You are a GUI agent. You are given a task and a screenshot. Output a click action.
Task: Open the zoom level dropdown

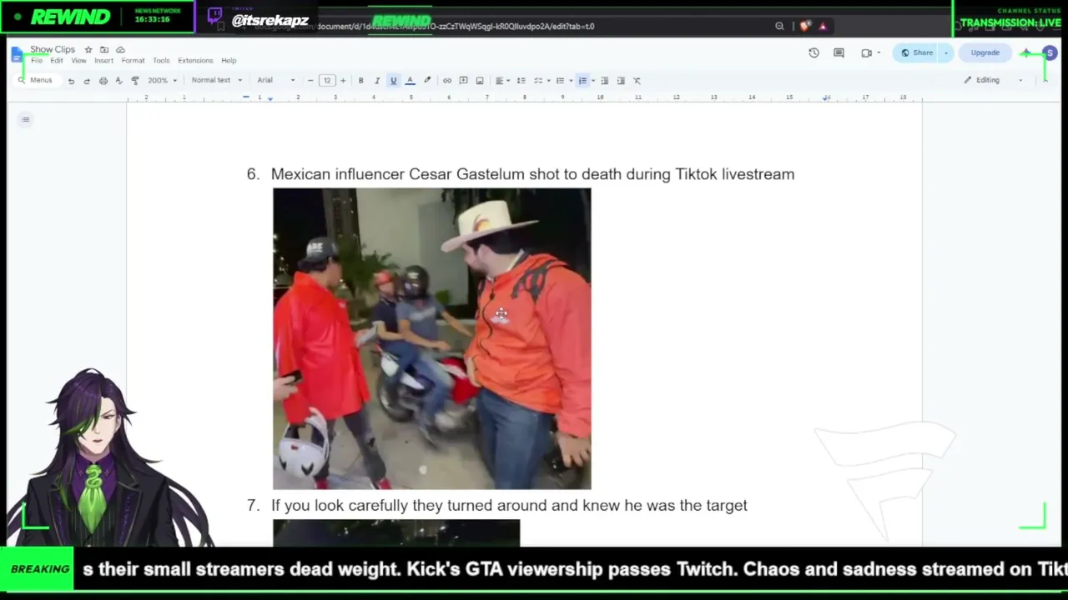tap(162, 81)
